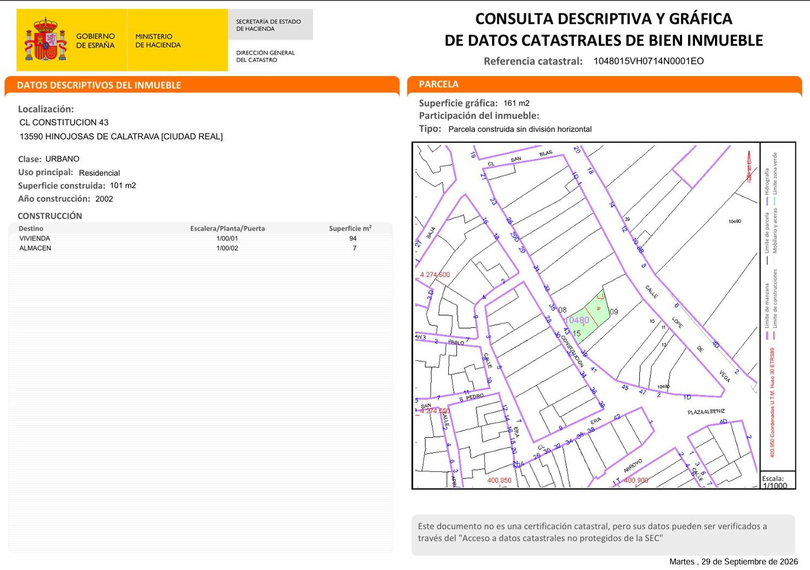Image resolution: width=810 pixels, height=570 pixels.
Task: Select the Datos Descriptivos del Inmueble header
Action: (x=99, y=85)
